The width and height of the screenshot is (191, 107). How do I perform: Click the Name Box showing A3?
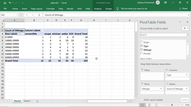[x=8, y=15]
